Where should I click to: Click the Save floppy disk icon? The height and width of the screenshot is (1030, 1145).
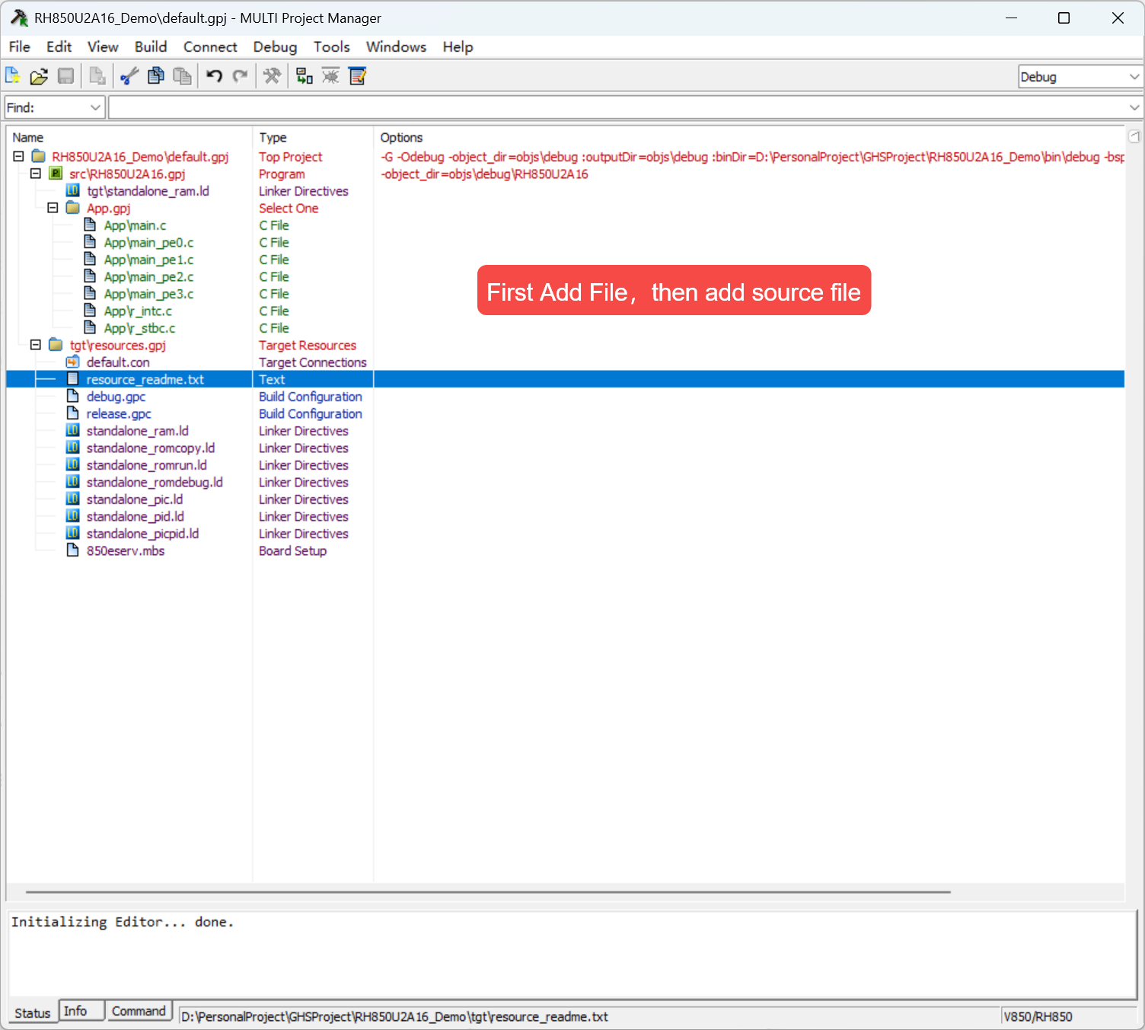pos(66,76)
